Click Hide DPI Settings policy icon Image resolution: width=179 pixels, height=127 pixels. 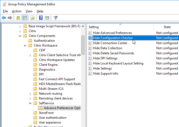pyautogui.click(x=90, y=58)
